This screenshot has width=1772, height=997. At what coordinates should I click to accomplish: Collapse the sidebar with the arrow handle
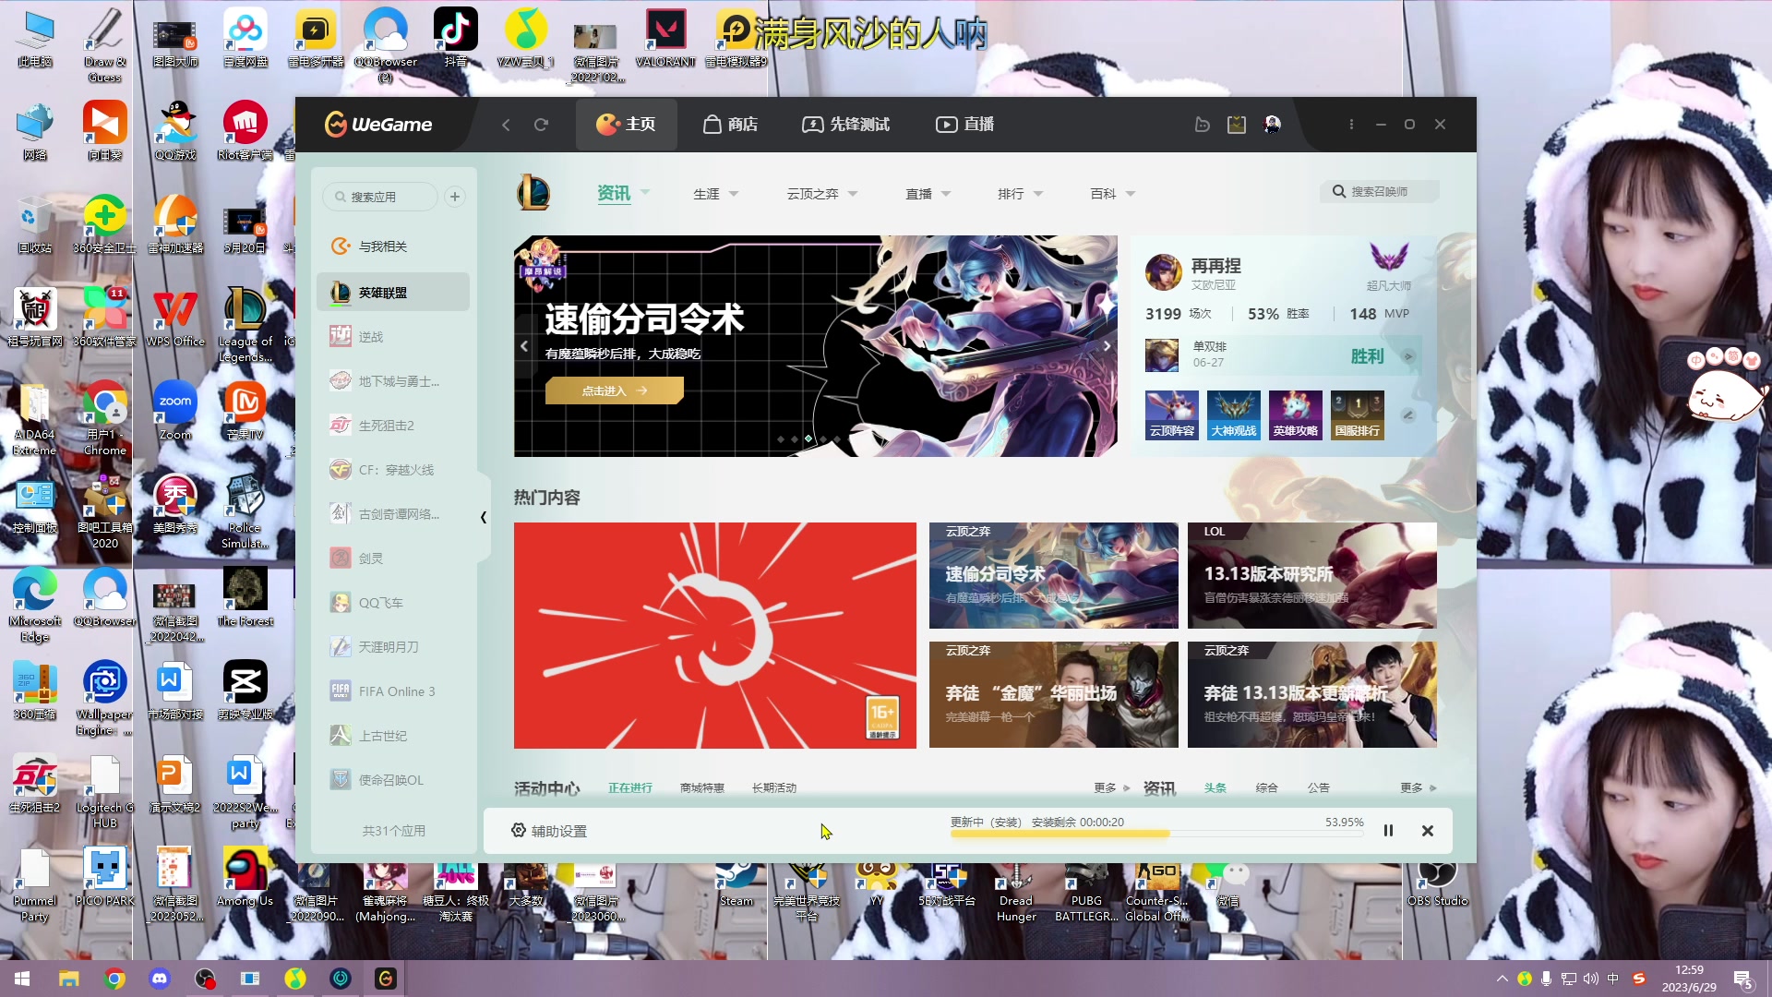pyautogui.click(x=484, y=517)
